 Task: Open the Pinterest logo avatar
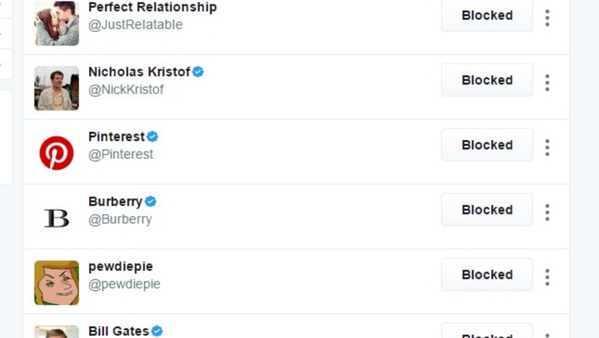click(56, 153)
